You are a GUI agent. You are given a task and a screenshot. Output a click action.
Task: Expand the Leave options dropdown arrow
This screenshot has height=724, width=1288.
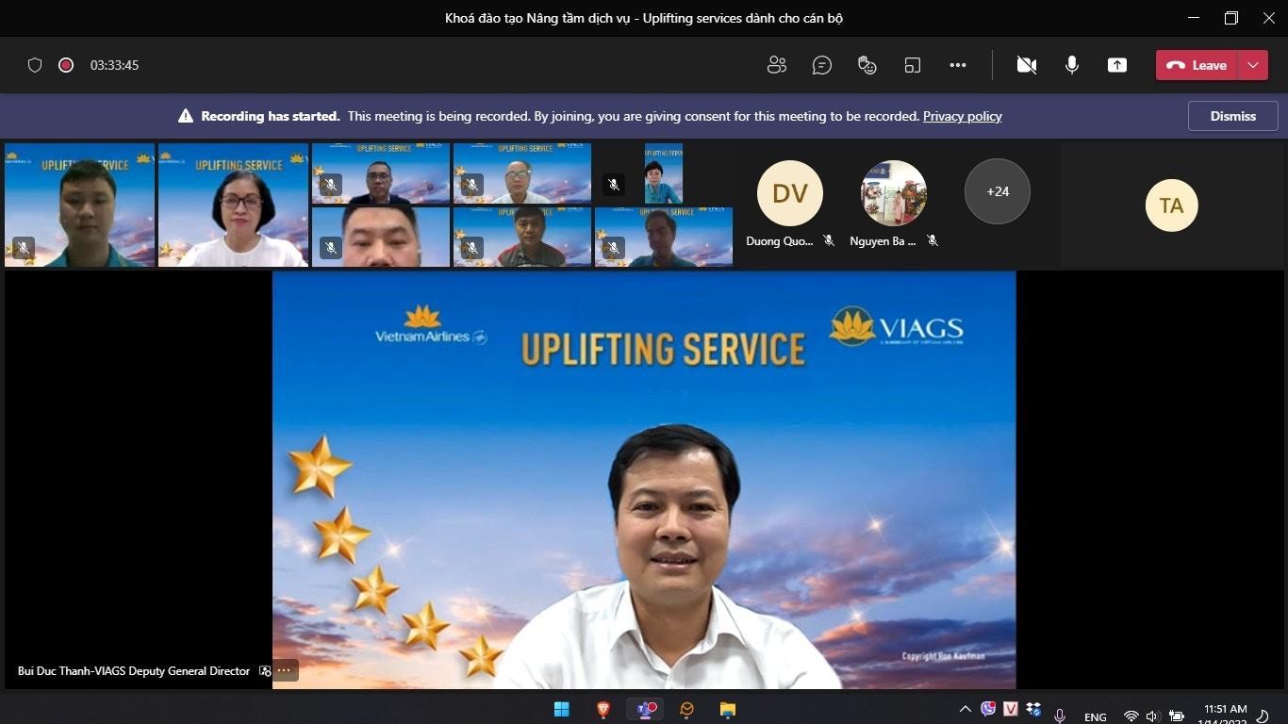(x=1253, y=65)
